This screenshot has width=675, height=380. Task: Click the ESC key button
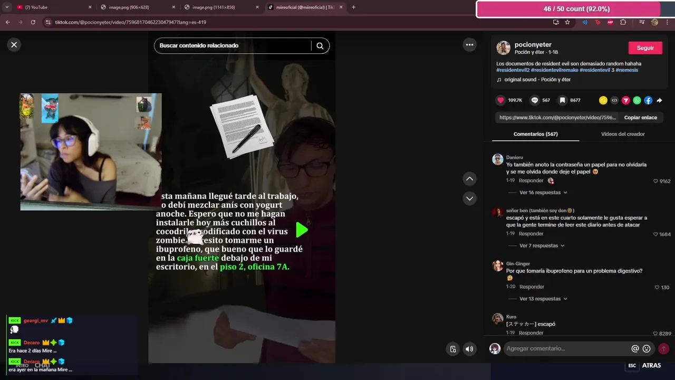coord(632,366)
